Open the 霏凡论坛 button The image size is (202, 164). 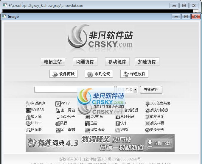tap(99, 74)
